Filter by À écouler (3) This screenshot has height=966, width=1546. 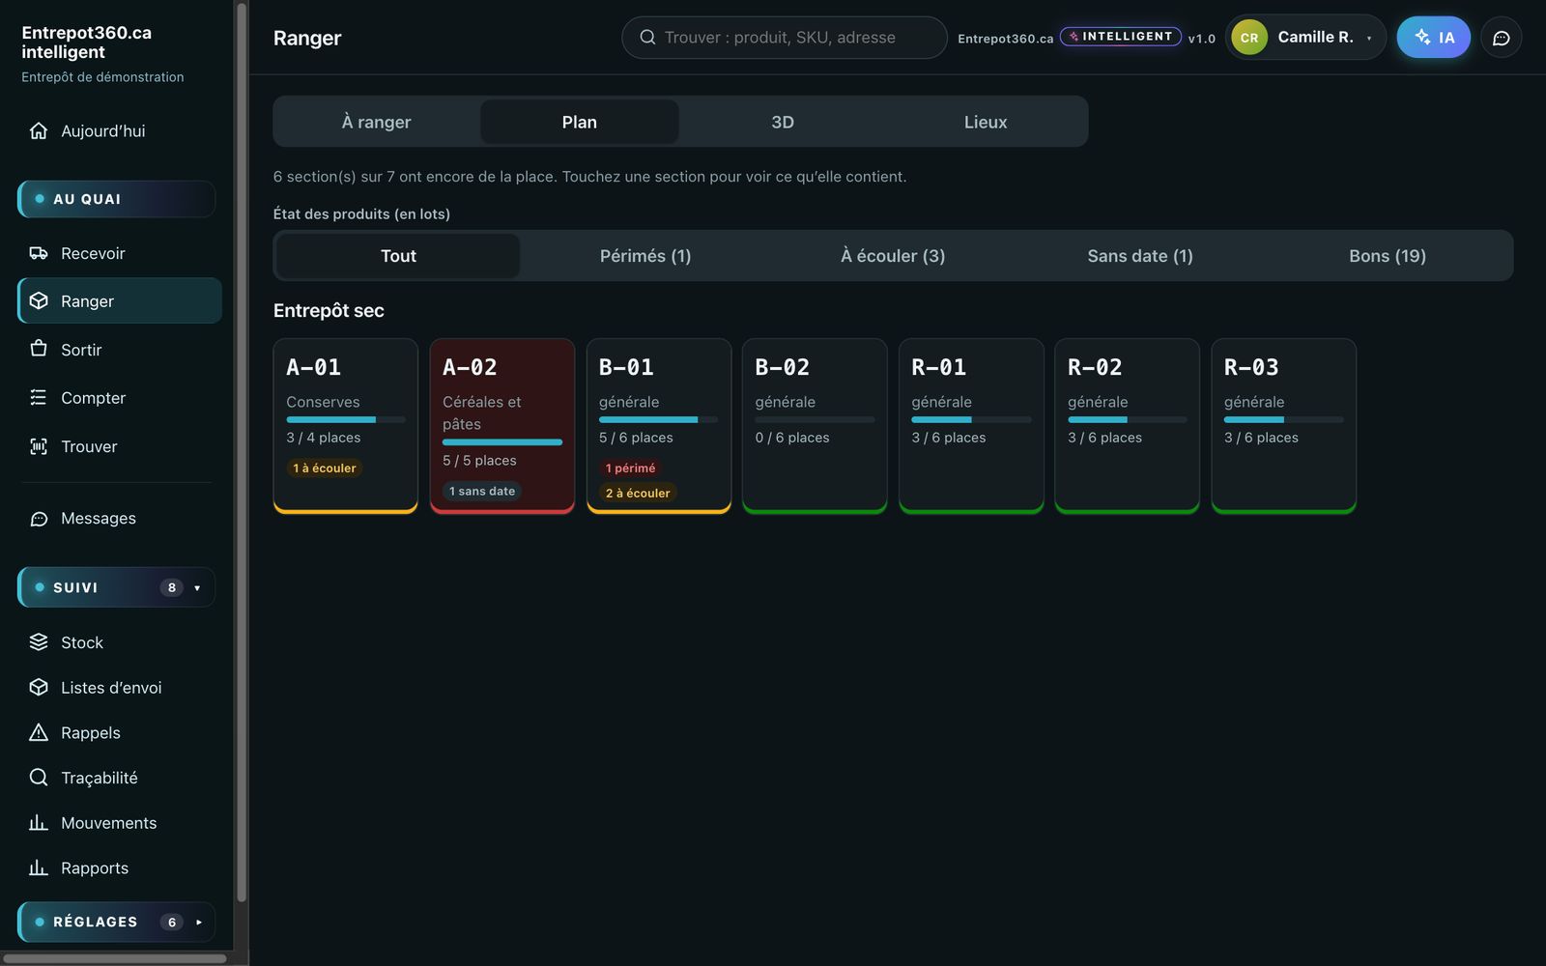click(x=893, y=256)
